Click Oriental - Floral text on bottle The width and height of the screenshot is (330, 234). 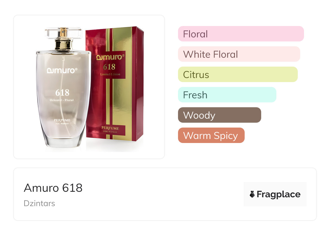click(62, 100)
